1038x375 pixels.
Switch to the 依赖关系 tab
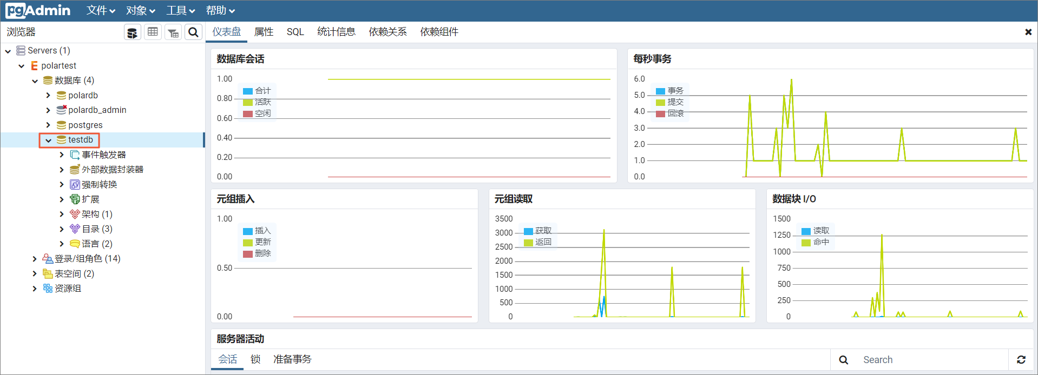387,32
